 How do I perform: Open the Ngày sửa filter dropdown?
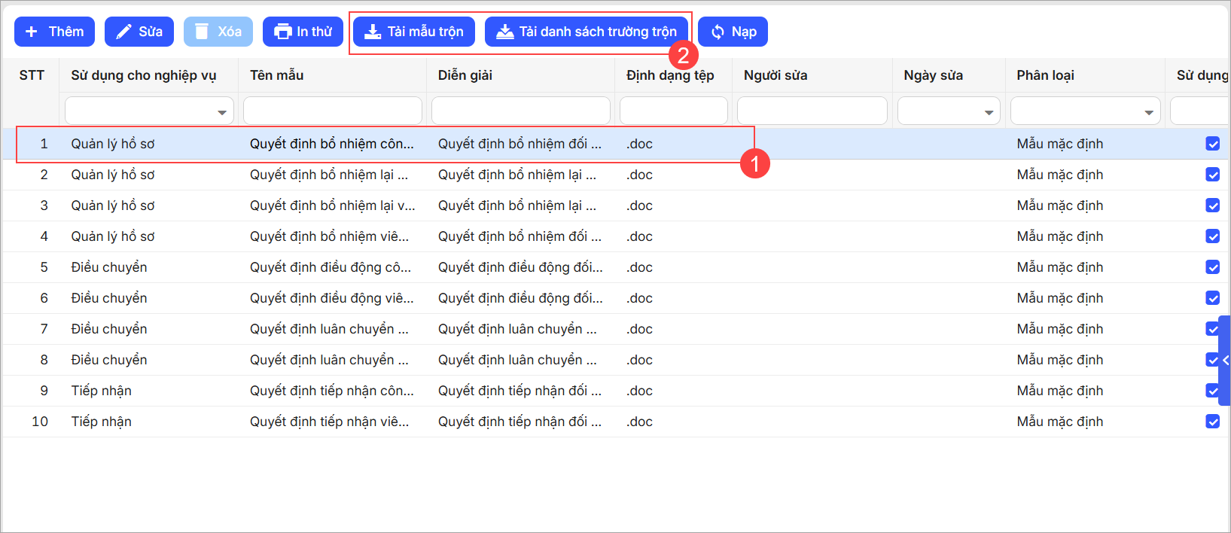coord(988,112)
